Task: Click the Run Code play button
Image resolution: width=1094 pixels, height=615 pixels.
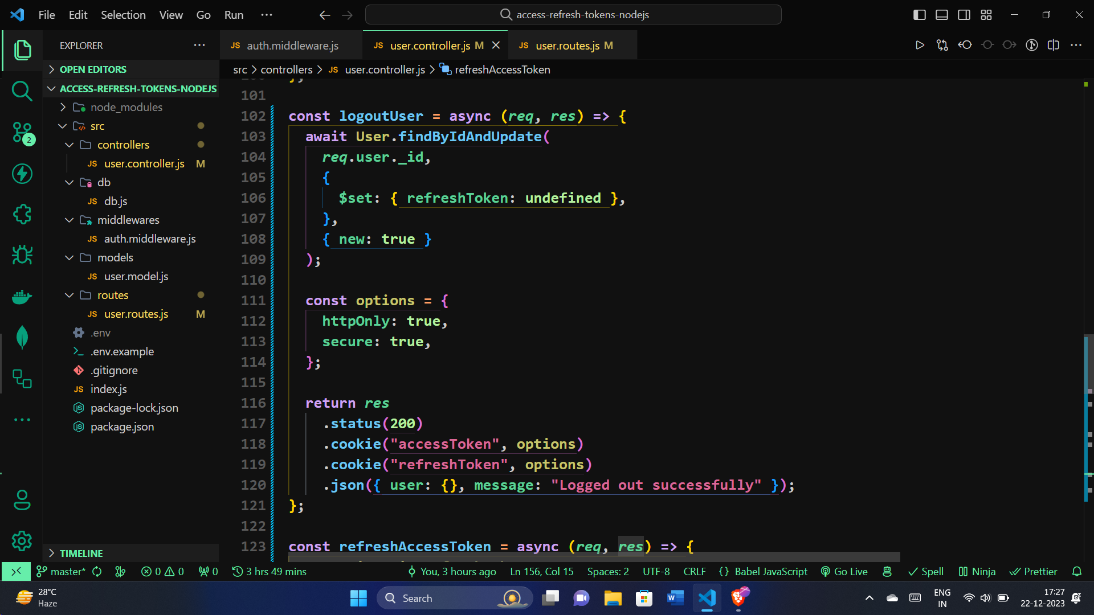Action: 920,46
